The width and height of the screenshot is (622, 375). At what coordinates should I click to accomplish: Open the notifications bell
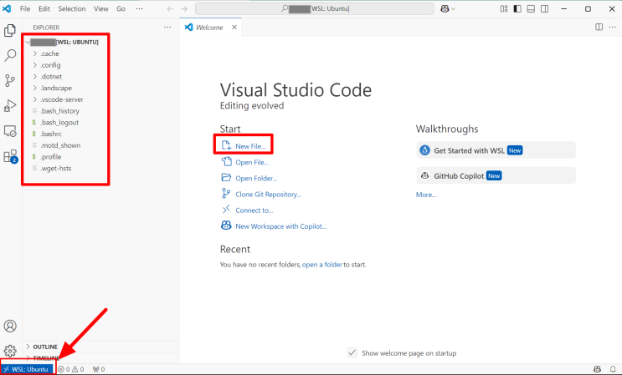click(x=613, y=369)
